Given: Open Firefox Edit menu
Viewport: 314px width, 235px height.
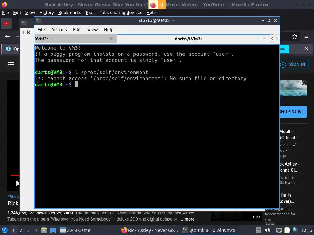Looking at the screenshot, I should [x=17, y=13].
